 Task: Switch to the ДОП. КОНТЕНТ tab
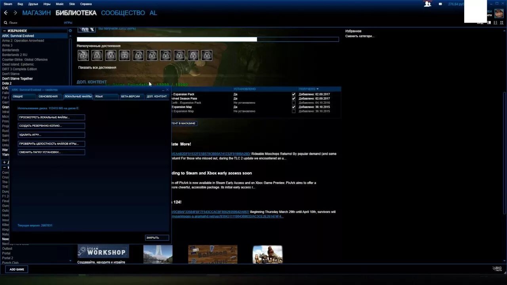coord(157,97)
